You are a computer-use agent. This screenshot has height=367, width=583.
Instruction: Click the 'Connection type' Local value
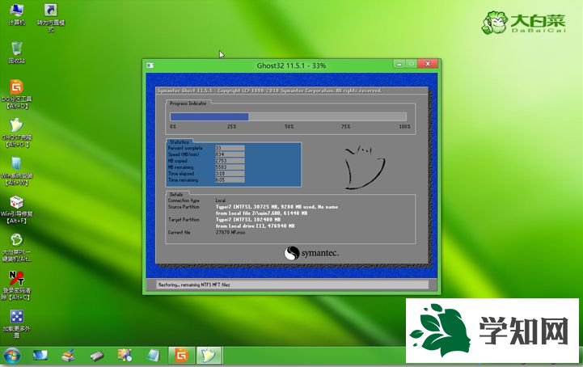point(221,200)
